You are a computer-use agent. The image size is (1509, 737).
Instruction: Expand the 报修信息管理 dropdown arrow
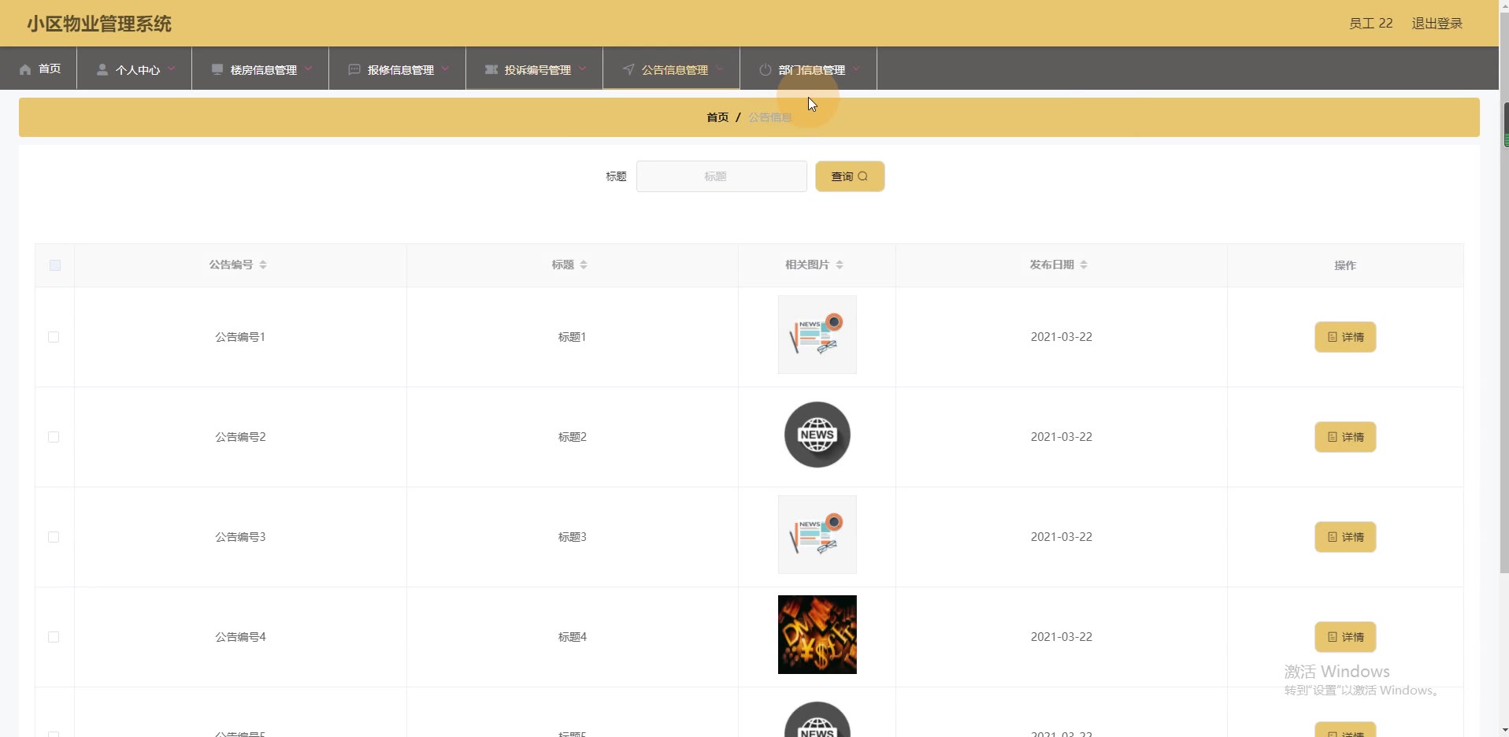point(445,69)
